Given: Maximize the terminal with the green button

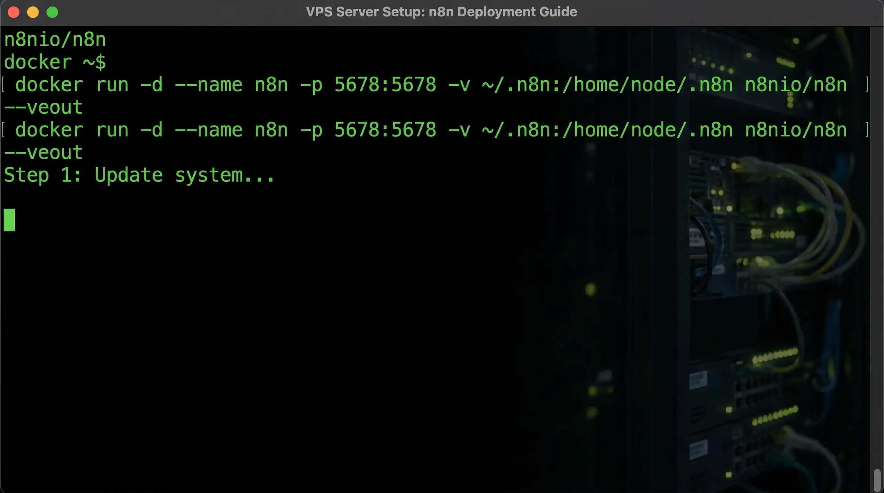Looking at the screenshot, I should 52,12.
